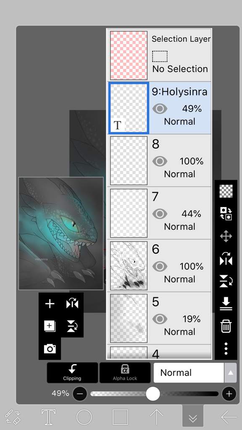Enable Clipping for the layer
Image resolution: width=242 pixels, height=430 pixels.
(72, 373)
